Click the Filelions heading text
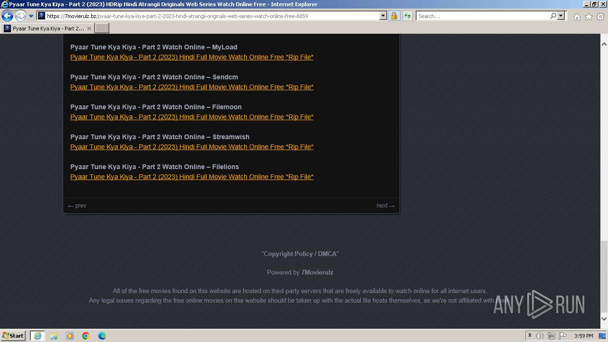Screen dimensions: 608x342 click(x=154, y=167)
